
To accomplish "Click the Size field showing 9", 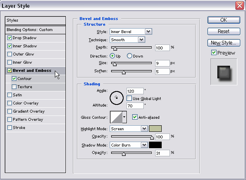I will pos(162,63).
